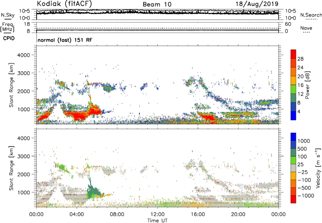Click the '-1000' tick on the velocity scale
322x223 pixels.
click(305, 196)
